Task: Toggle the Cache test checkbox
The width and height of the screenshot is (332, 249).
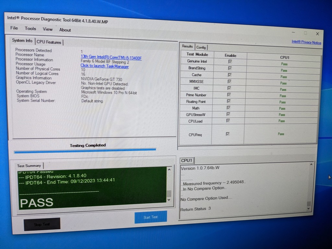Action: pyautogui.click(x=230, y=75)
